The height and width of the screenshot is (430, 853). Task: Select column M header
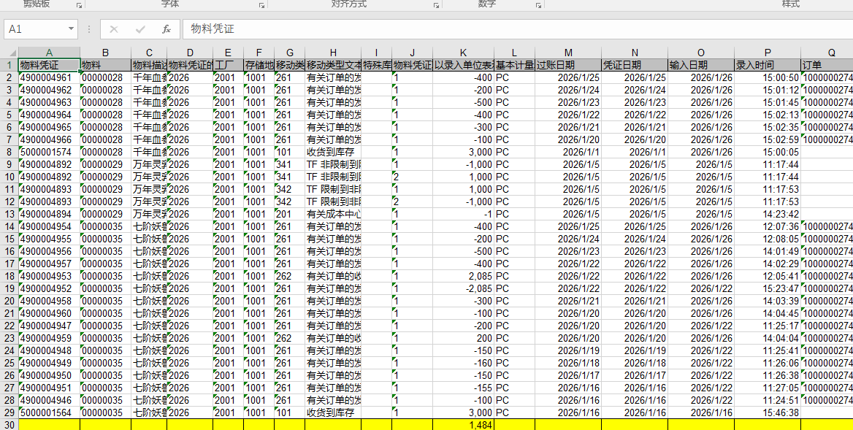pos(567,53)
